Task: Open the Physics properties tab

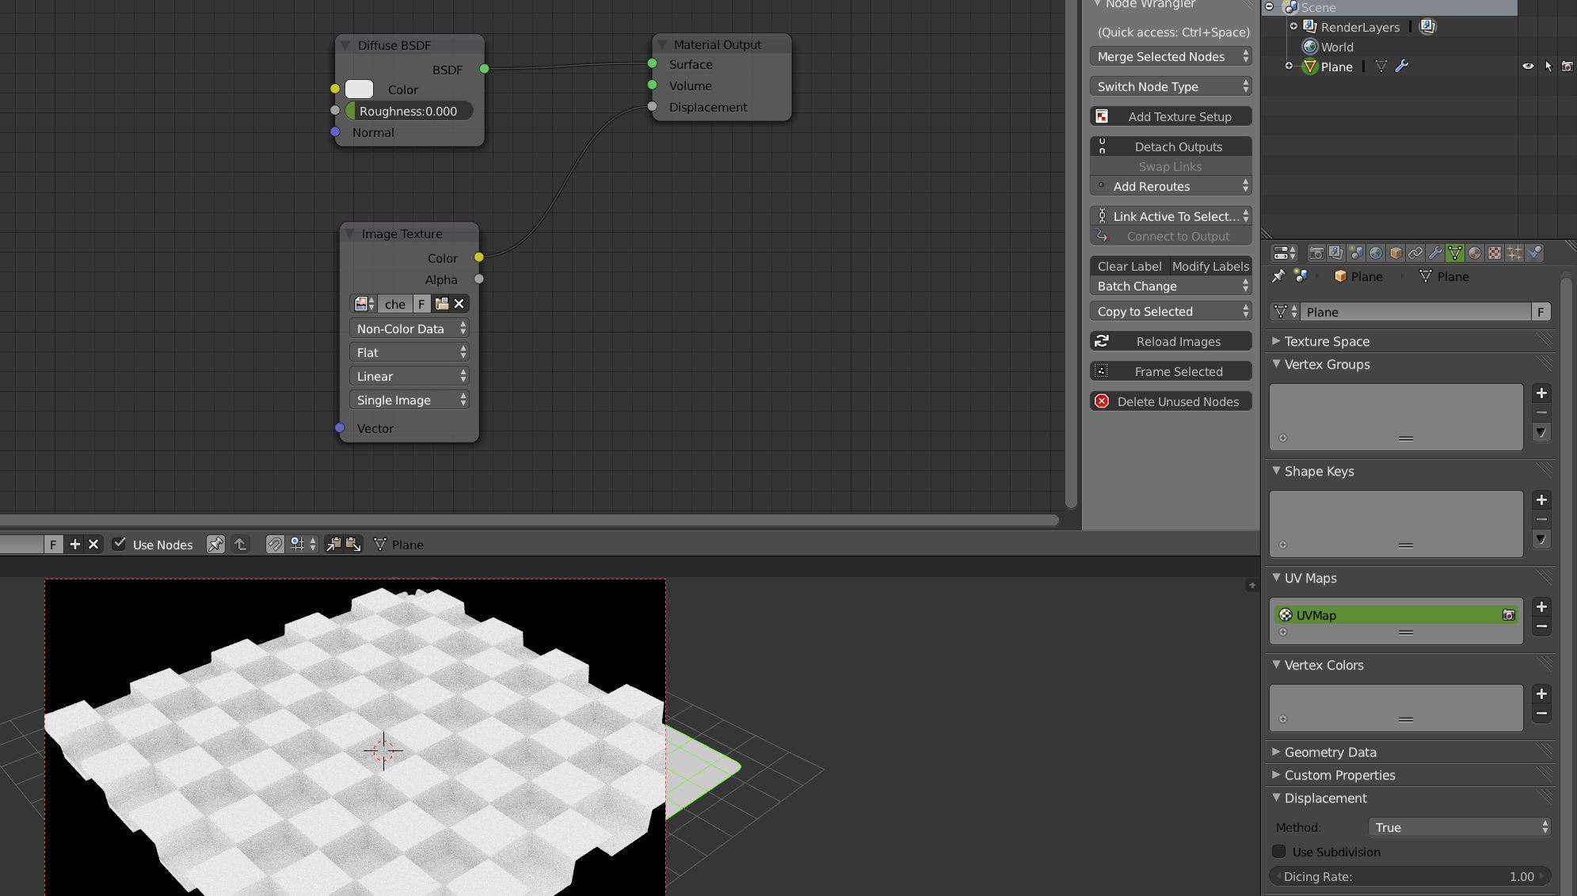Action: coord(1534,253)
